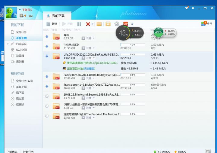Click the 0KB/S upload speed indicator

pos(180,152)
